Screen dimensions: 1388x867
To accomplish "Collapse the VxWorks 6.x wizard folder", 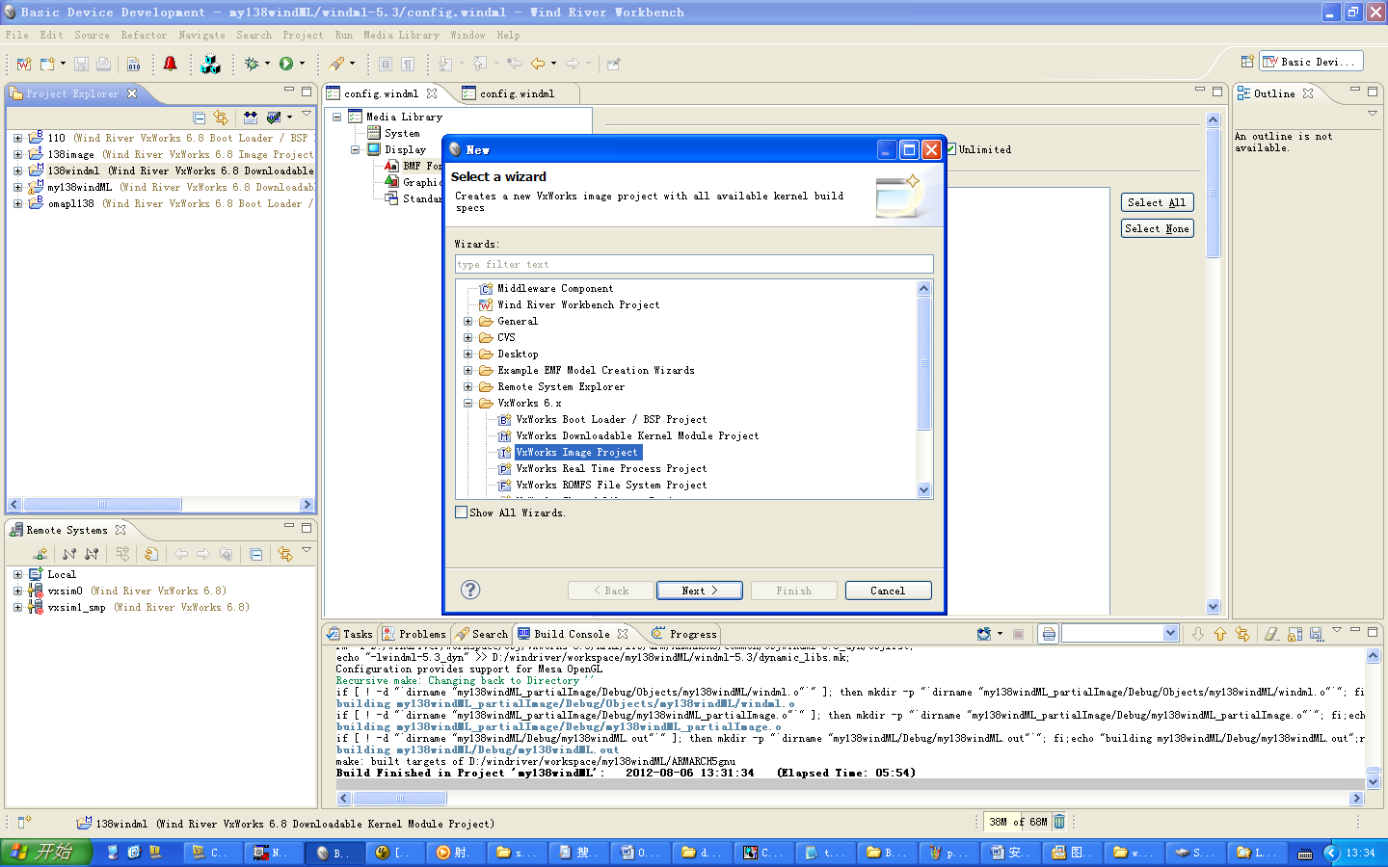I will (x=468, y=404).
